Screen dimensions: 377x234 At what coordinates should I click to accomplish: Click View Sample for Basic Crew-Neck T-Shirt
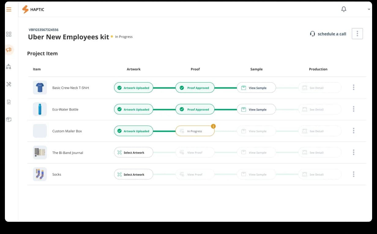pos(256,88)
